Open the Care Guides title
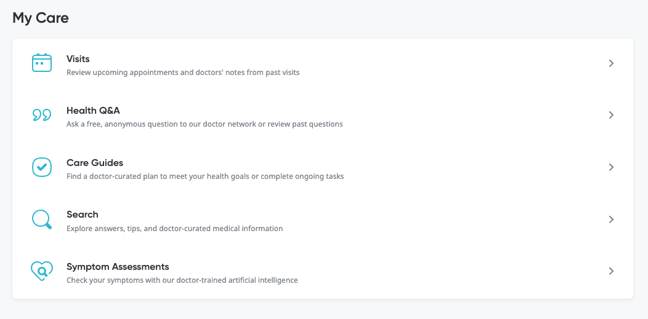Image resolution: width=648 pixels, height=319 pixels. 95,163
